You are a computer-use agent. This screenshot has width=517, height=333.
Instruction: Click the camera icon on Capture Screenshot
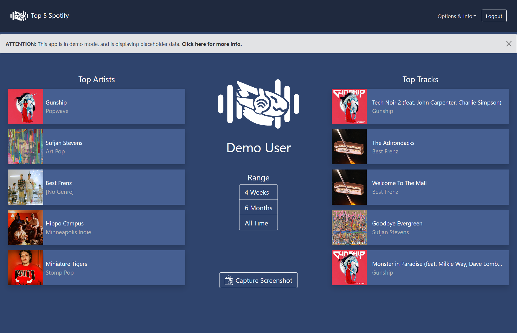pyautogui.click(x=229, y=280)
